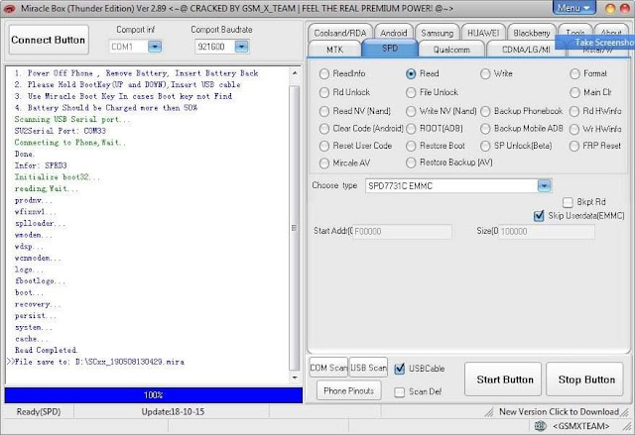Switch to the MTK tab
The height and width of the screenshot is (435, 635).
pos(334,50)
